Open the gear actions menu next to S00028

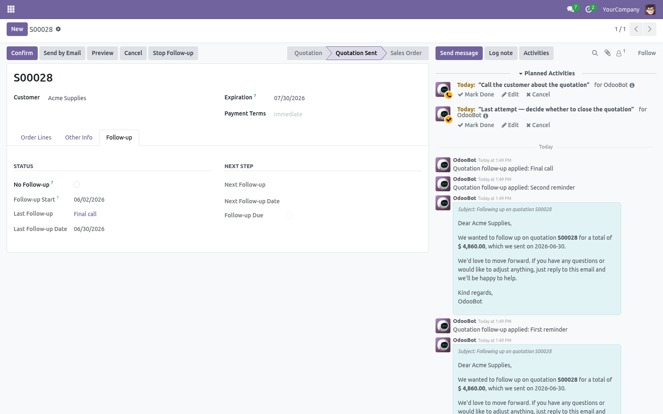click(58, 29)
